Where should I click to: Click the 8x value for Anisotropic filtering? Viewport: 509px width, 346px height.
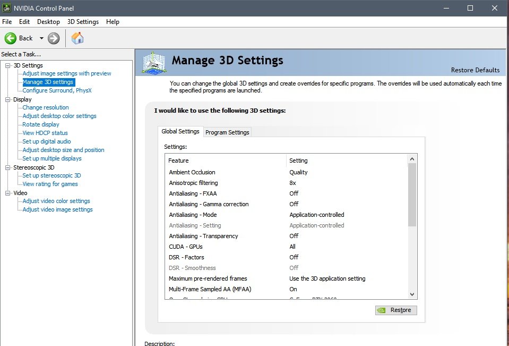click(x=292, y=183)
